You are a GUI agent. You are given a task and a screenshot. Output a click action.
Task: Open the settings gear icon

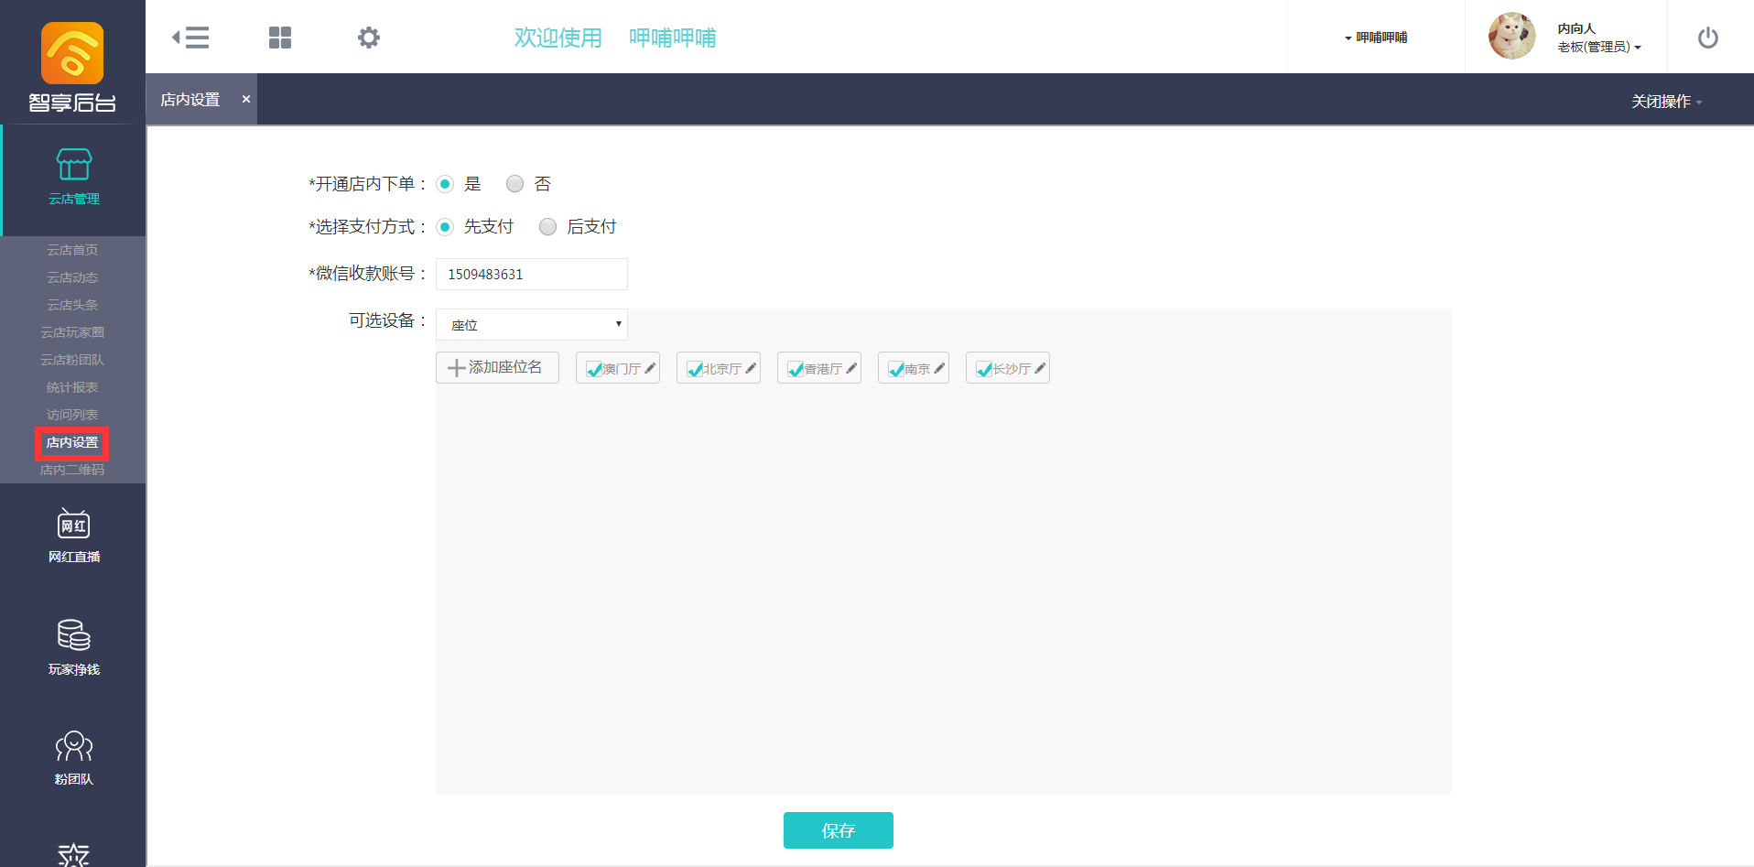(369, 38)
